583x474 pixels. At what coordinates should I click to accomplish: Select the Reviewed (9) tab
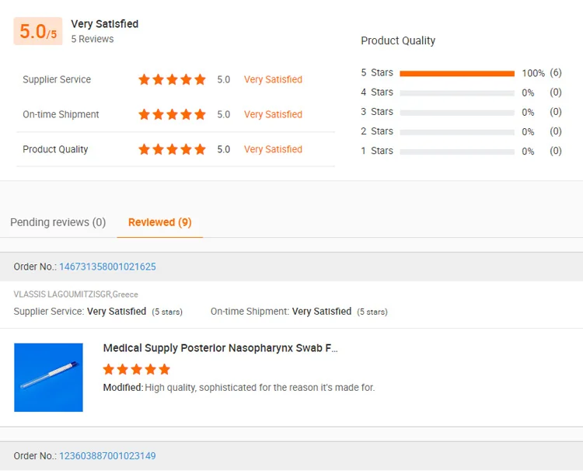pos(159,222)
